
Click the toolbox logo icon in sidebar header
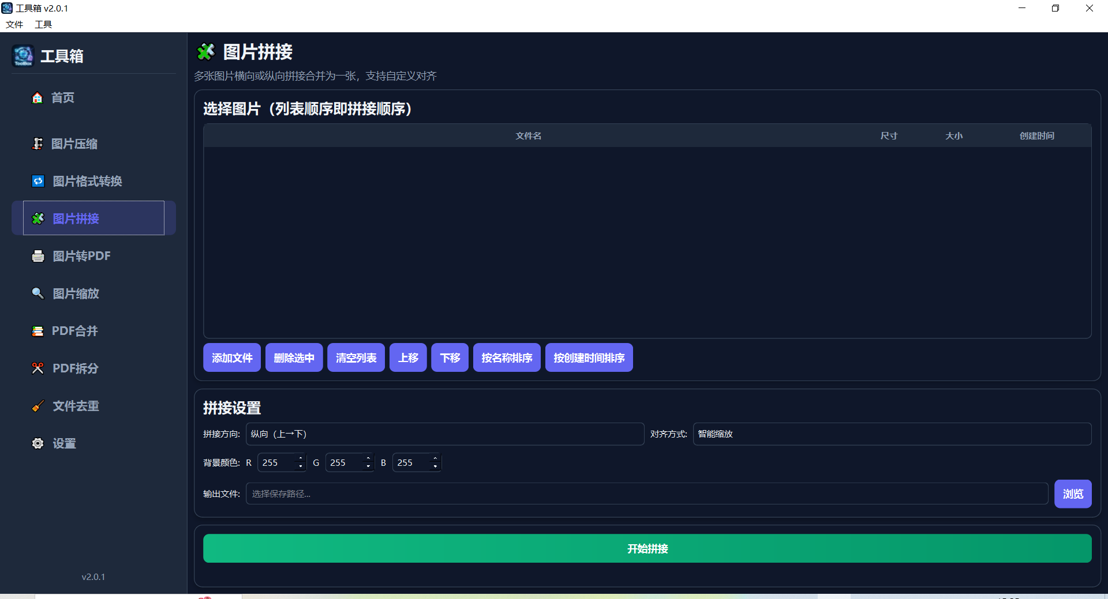tap(23, 56)
